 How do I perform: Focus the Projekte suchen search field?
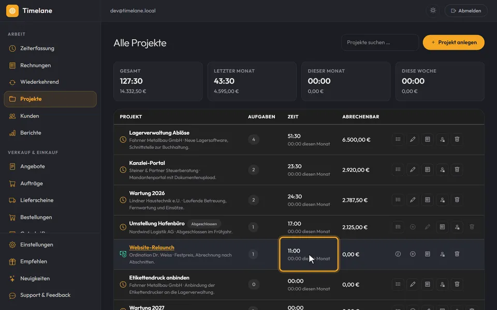coord(379,42)
